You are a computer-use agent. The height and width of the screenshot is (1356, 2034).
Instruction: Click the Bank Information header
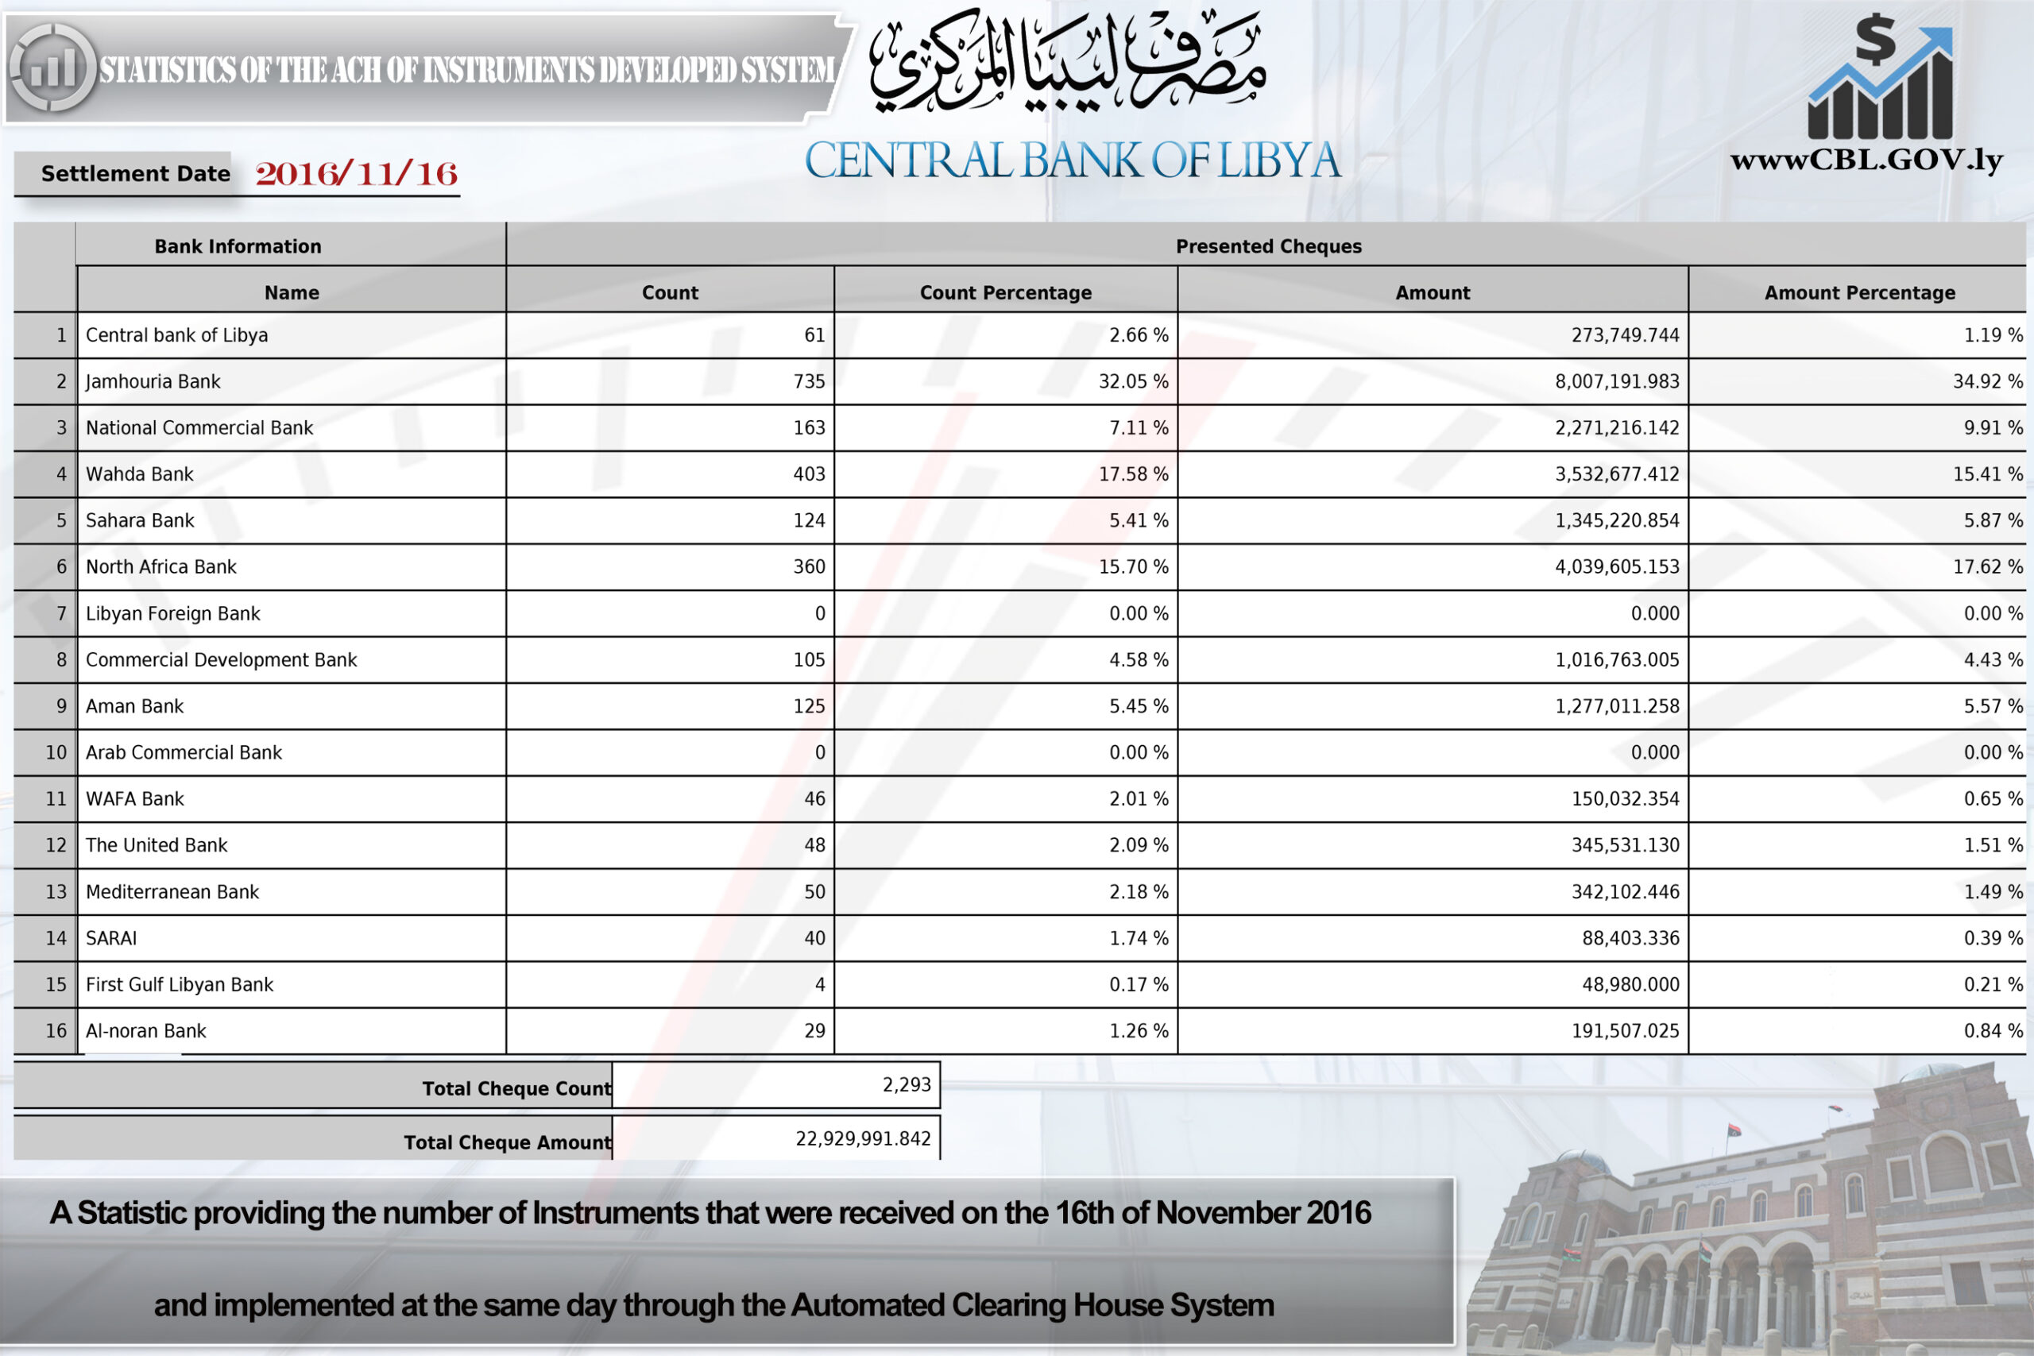click(x=238, y=246)
